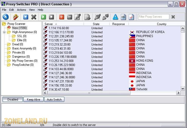
Task: Click the disconnect plug icon
Action: [x=97, y=17]
